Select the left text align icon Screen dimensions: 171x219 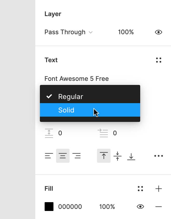(49, 156)
